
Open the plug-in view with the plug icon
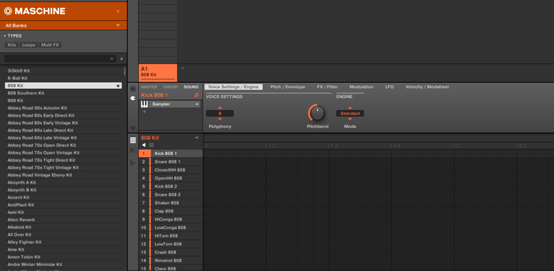click(x=133, y=98)
